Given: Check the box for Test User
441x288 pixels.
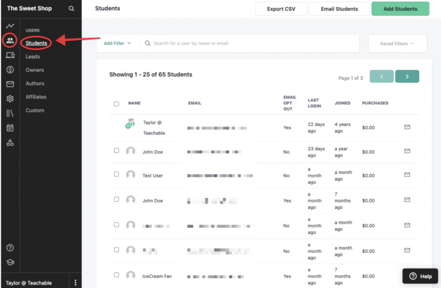Looking at the screenshot, I should (x=116, y=174).
